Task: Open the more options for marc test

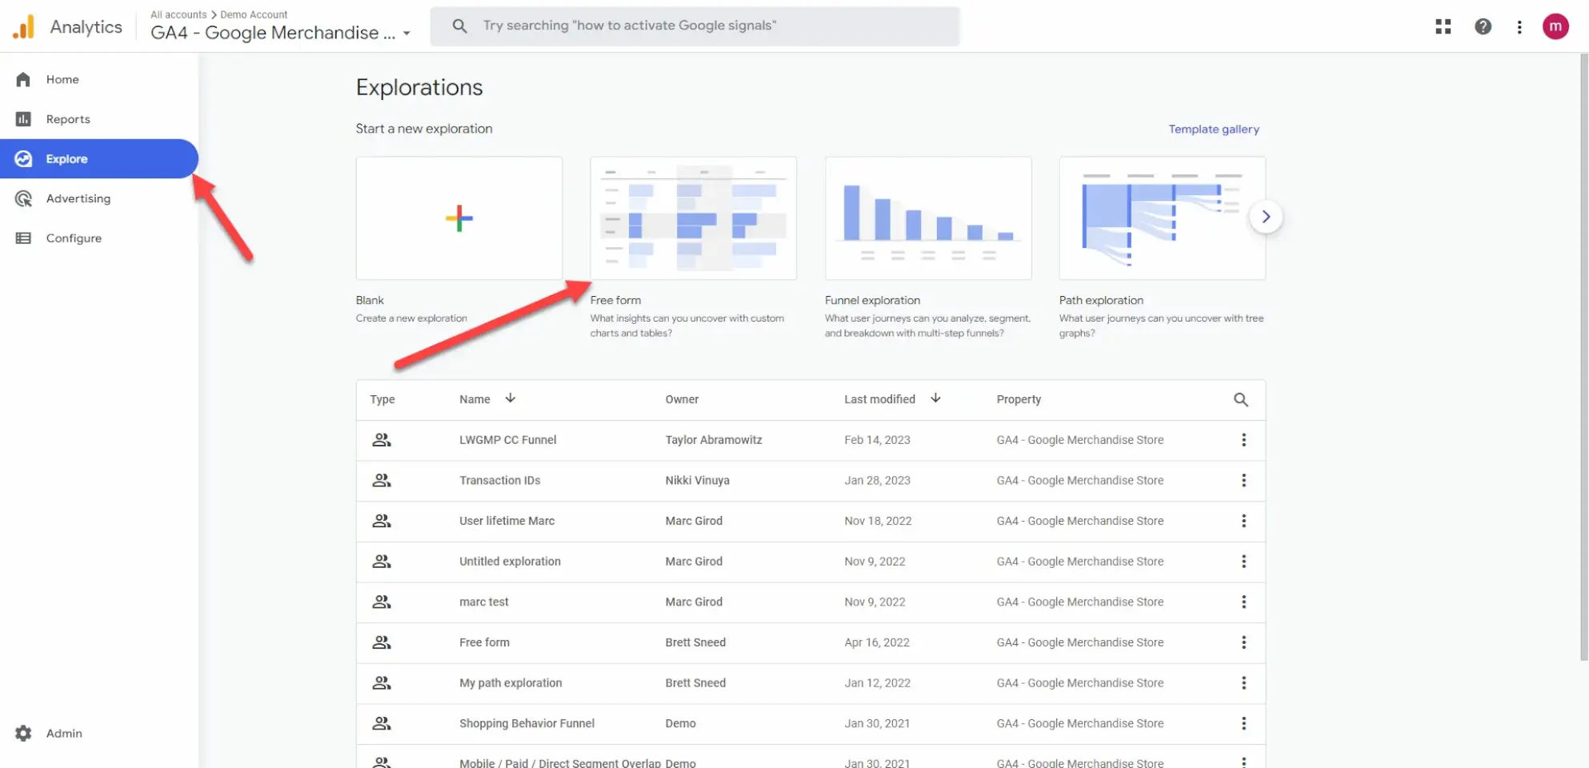Action: (1243, 602)
